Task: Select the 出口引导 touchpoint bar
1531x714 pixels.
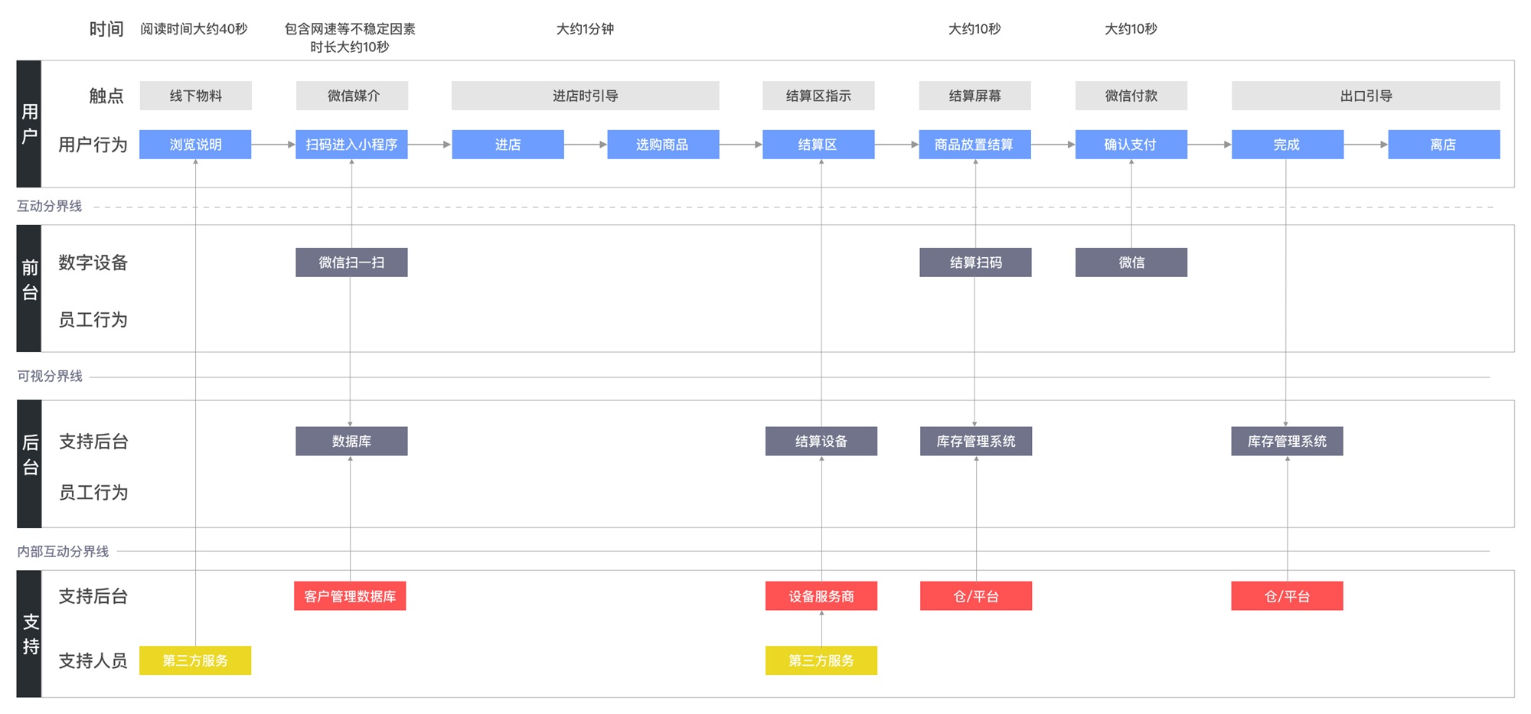Action: coord(1366,96)
